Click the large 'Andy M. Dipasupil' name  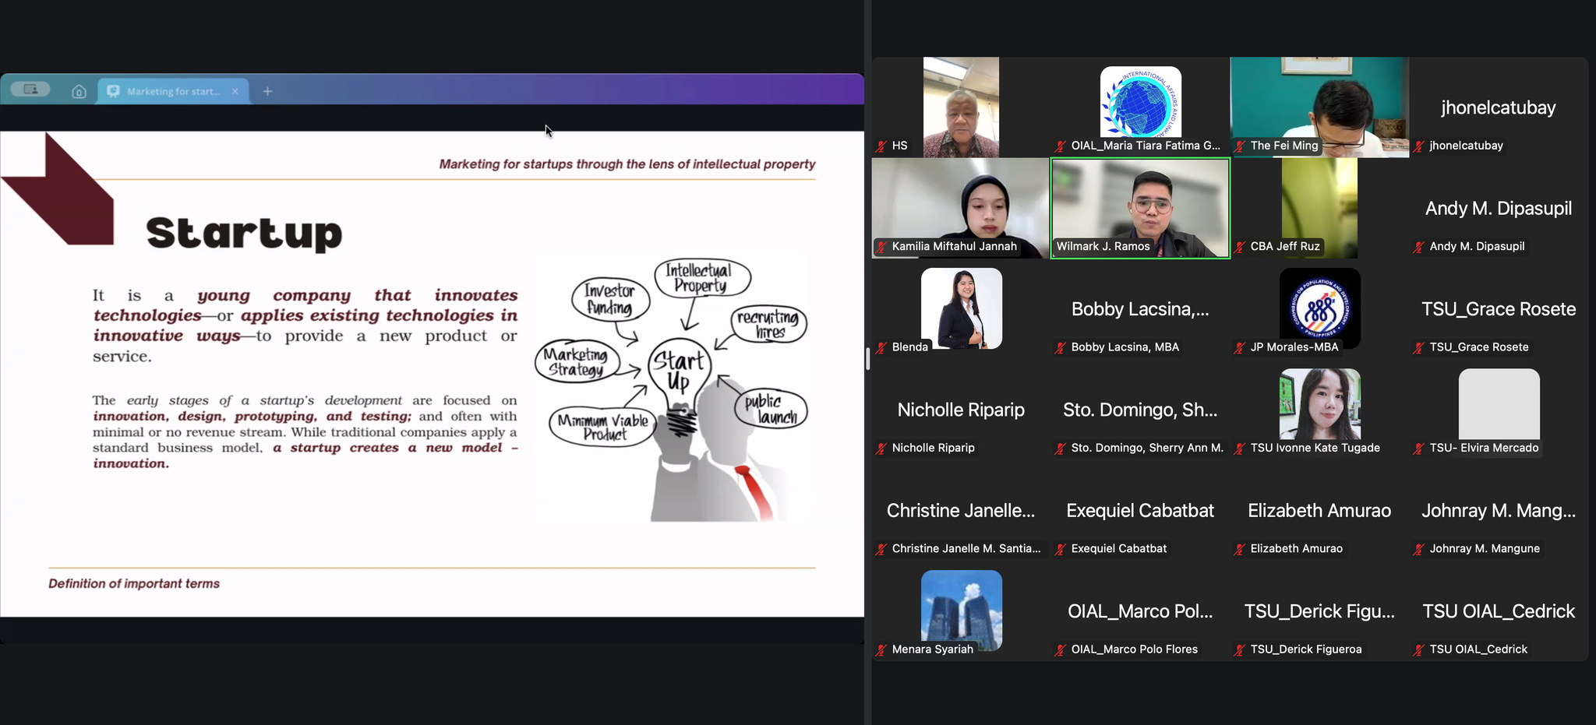pyautogui.click(x=1499, y=208)
